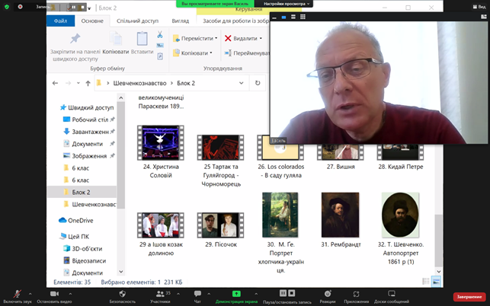The image size is (490, 306).
Task: Click the green share screen icon
Action: 236,293
